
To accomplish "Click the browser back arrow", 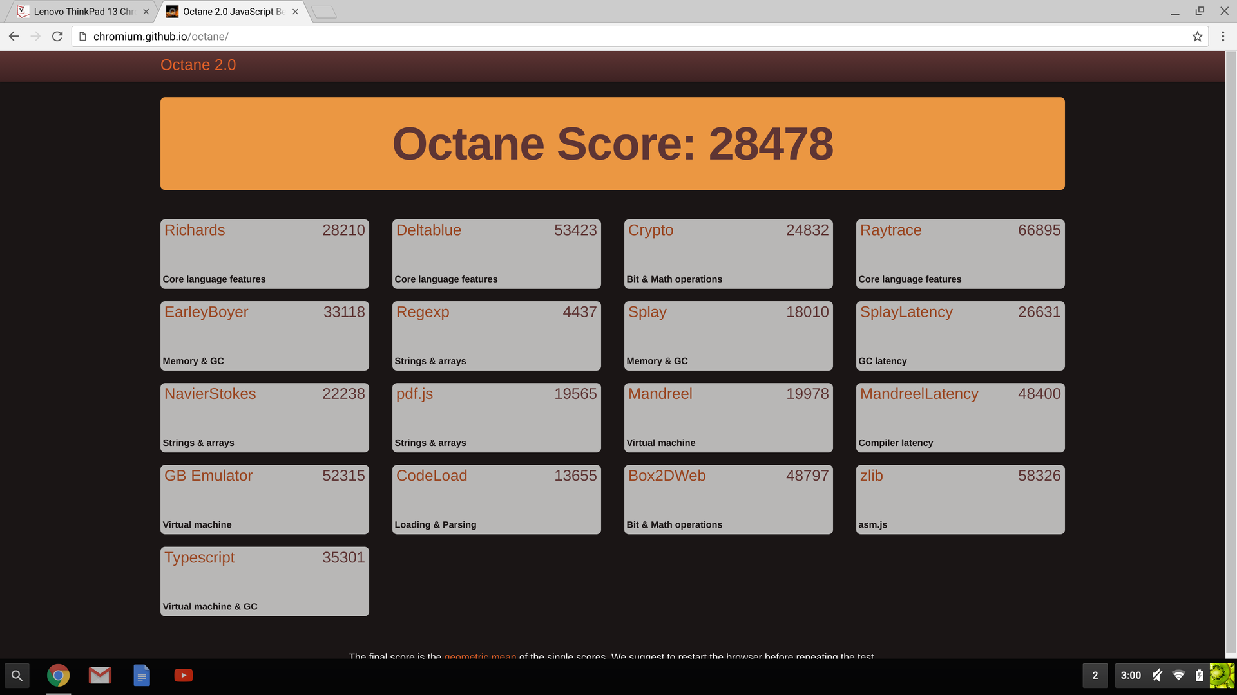I will [x=14, y=37].
